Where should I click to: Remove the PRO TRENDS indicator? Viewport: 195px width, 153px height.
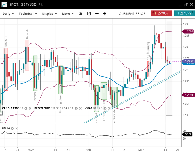coord(80,108)
